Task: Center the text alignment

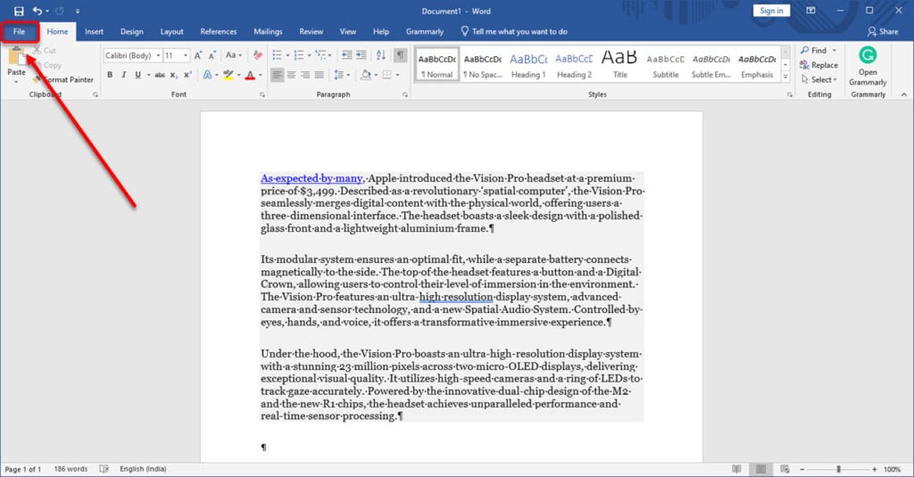Action: coord(291,75)
